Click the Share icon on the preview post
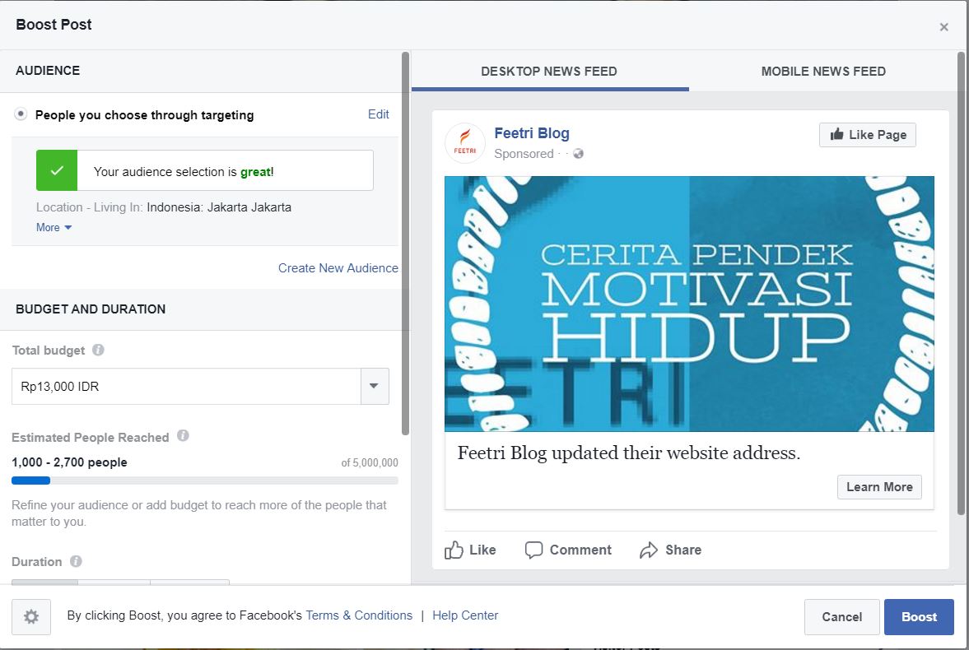The width and height of the screenshot is (969, 650). pos(649,549)
